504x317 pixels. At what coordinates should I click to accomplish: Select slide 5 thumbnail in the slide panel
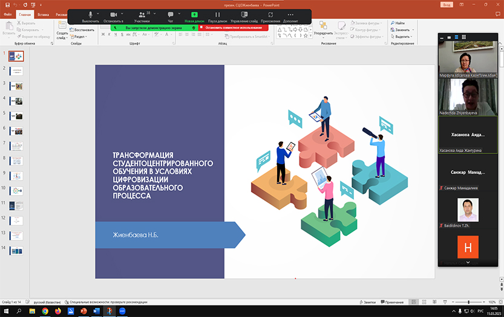15,115
